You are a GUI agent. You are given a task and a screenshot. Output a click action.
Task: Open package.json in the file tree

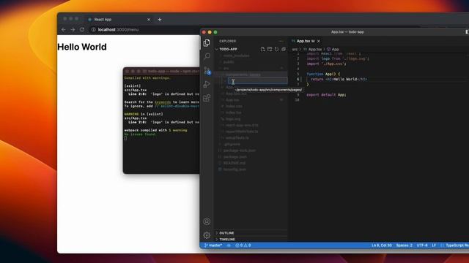point(235,157)
